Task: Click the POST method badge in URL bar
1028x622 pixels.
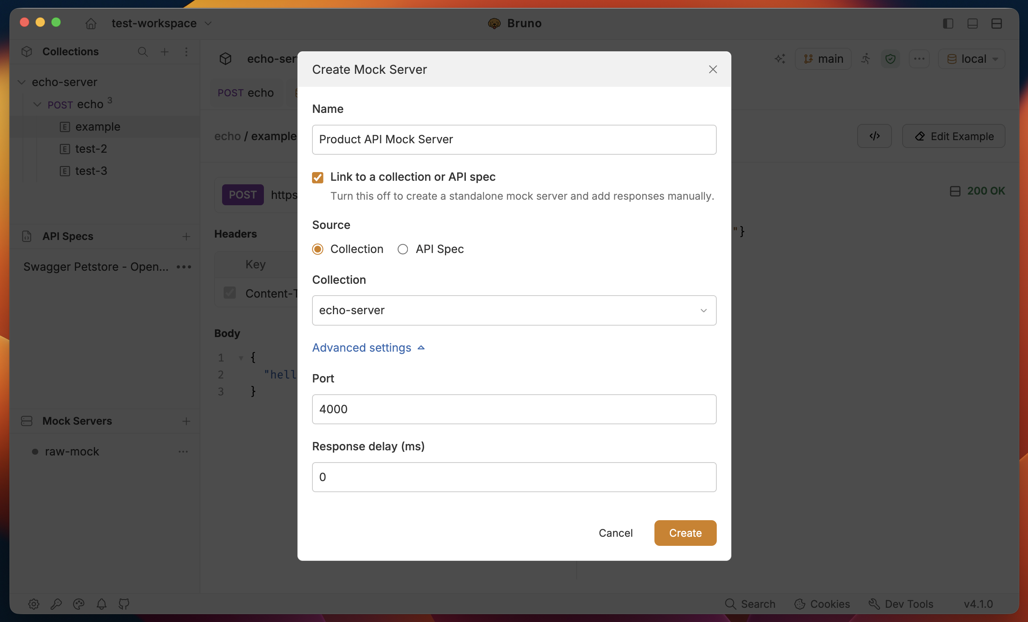Action: 242,195
